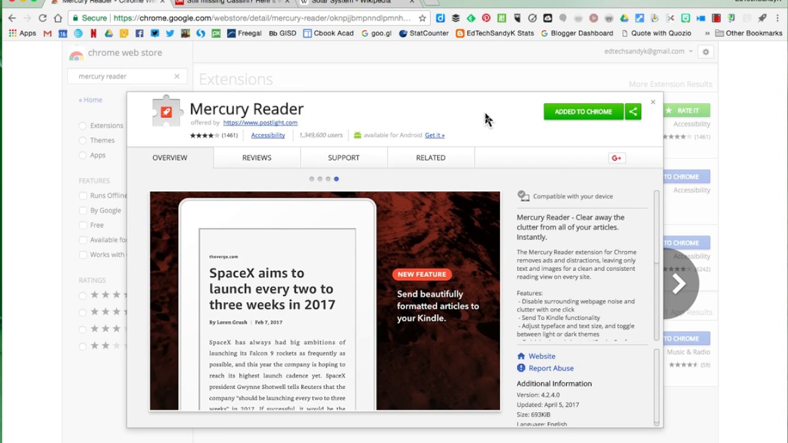Screen dimensions: 788x443
Task: Open the Google Calendar bookmark icon
Action: (x=63, y=33)
